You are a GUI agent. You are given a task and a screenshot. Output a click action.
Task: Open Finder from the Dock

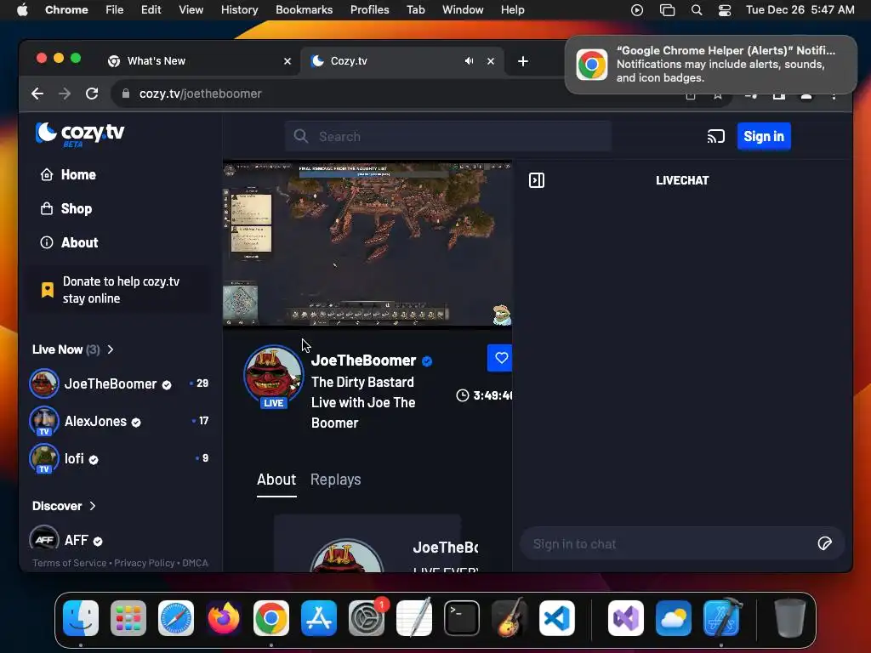pos(81,618)
